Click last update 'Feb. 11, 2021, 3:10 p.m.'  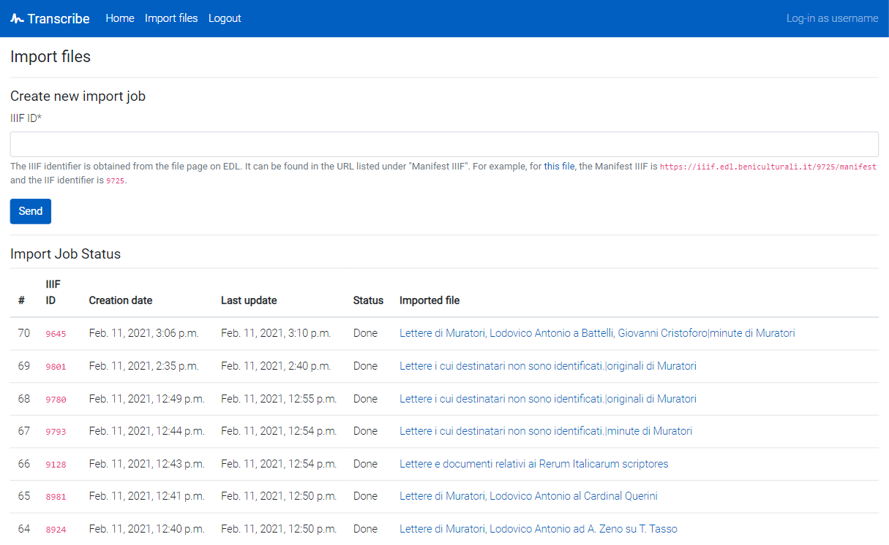(276, 333)
